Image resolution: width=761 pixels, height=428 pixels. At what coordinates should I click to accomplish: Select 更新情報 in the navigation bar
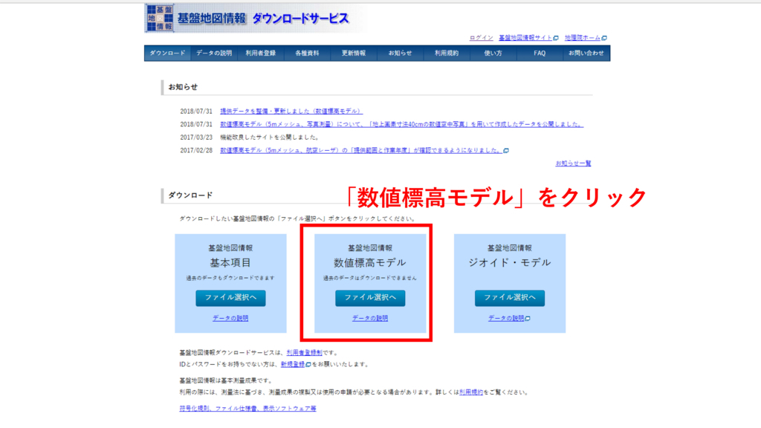pos(354,53)
